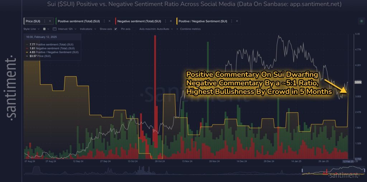Click the '28 Oct 24' axis date label
367x182 pixels.
click(160, 161)
